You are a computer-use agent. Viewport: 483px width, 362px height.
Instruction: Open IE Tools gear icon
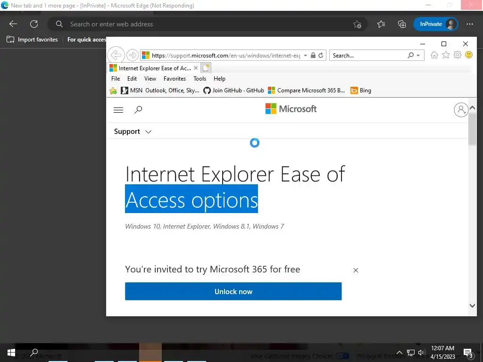tap(458, 55)
